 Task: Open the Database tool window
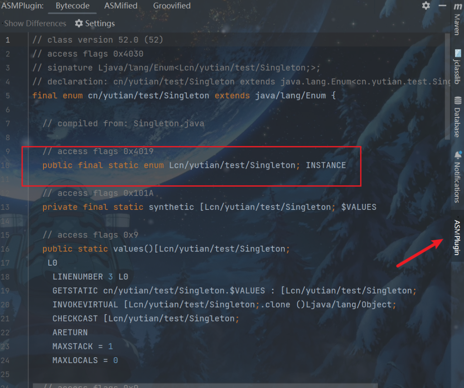tap(457, 116)
